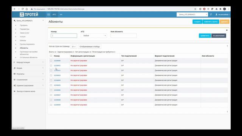Click the Медиа music note icon
The image size is (242, 136).
14,68
